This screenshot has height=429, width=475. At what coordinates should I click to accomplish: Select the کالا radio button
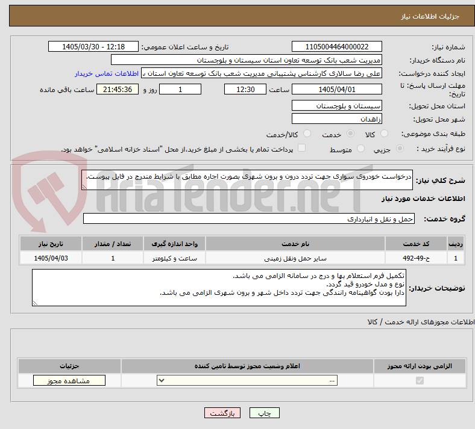(x=384, y=134)
